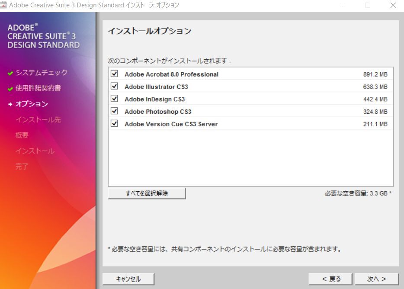Select 概要 step in sidebar
Screen dimensions: 404x289
click(x=22, y=135)
